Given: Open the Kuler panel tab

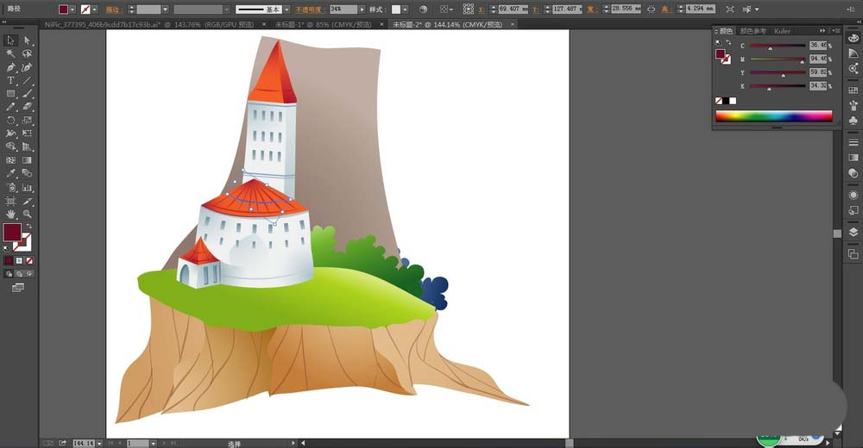Looking at the screenshot, I should pos(782,31).
